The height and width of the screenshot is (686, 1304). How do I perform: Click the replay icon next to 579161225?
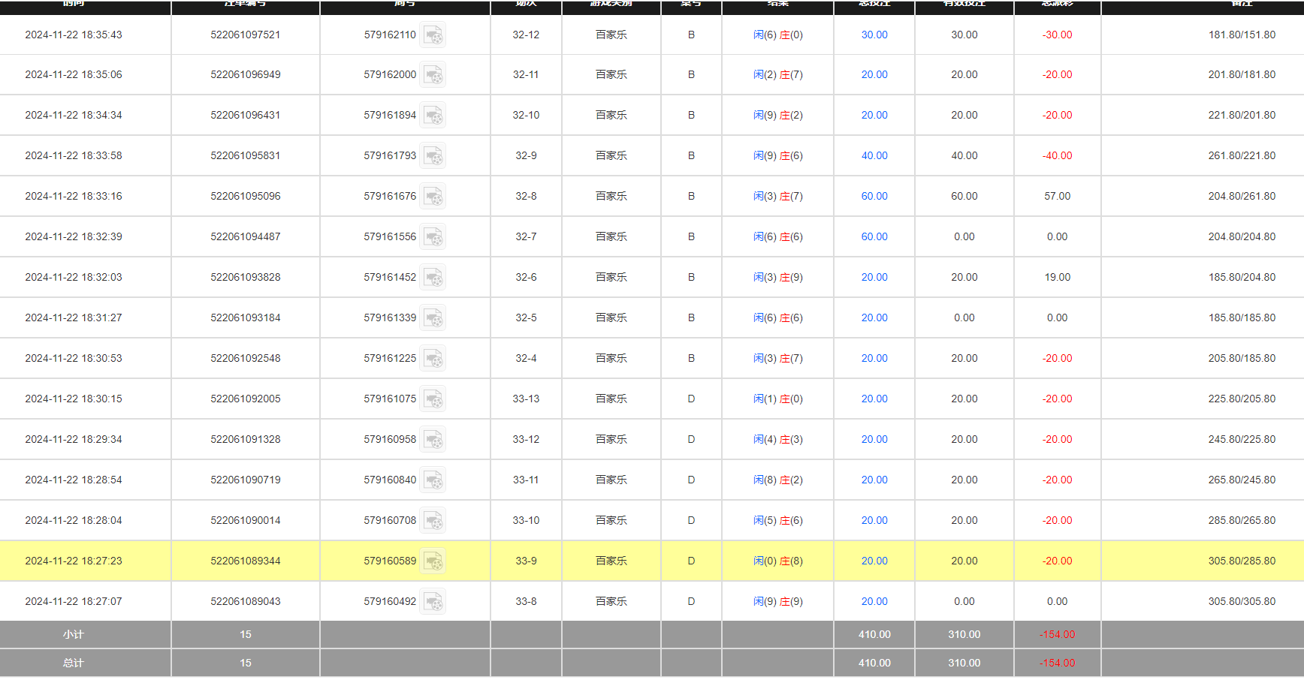[433, 359]
